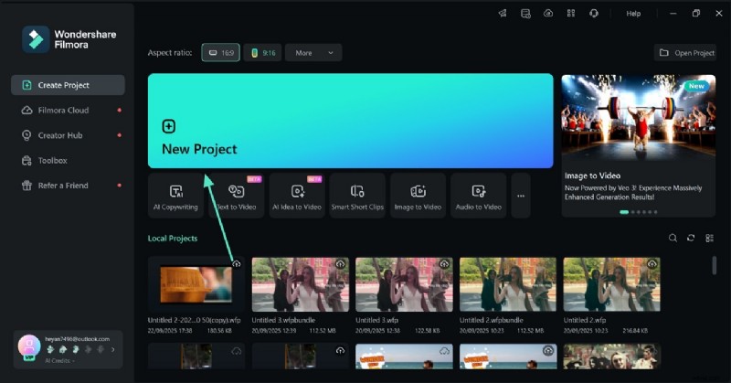Click the Local Projects heading
Viewport: 731px width, 383px height.
point(173,239)
